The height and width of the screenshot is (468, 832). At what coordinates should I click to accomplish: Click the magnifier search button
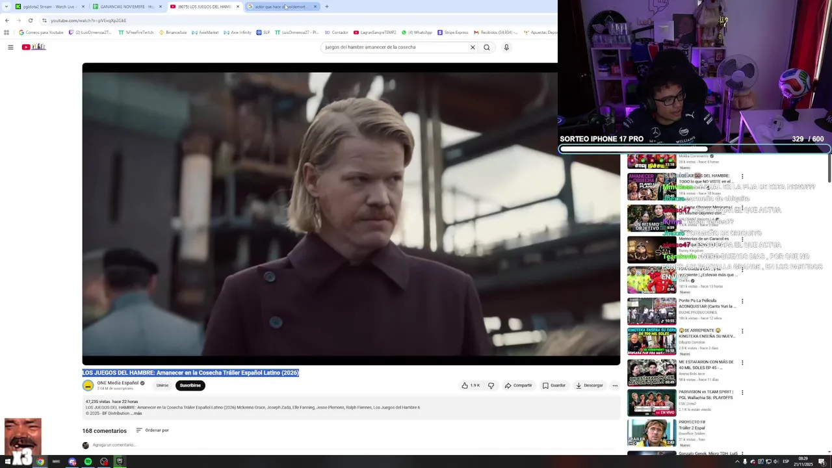486,47
